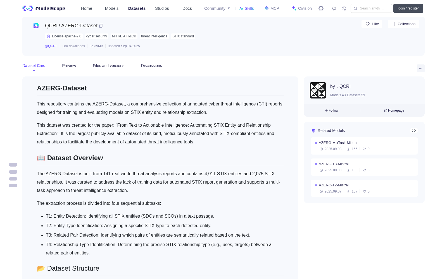Screen dimensions: 447x279
Task: Click the "Models 43" count
Action: coord(338,95)
